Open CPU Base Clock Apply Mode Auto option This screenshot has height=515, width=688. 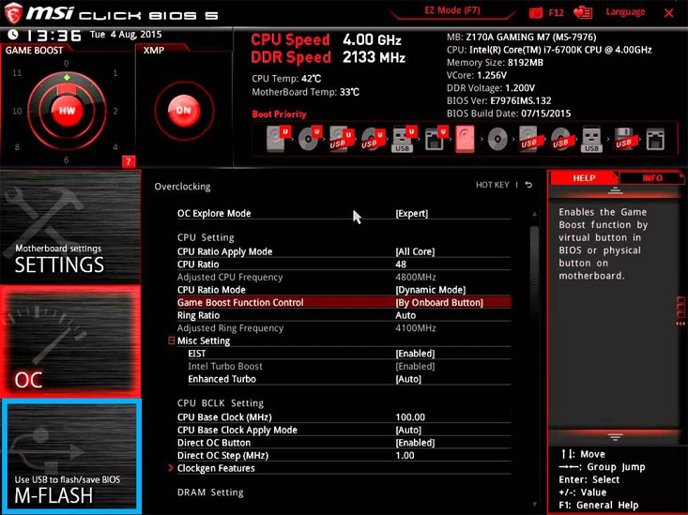click(408, 430)
